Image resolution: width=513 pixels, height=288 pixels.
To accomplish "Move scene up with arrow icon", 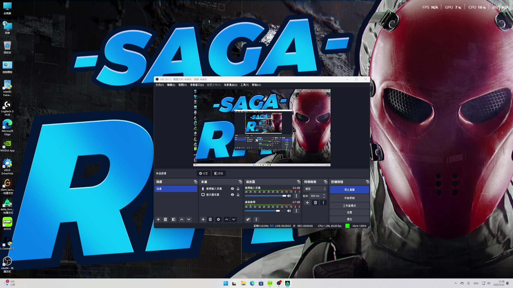I will (x=182, y=219).
